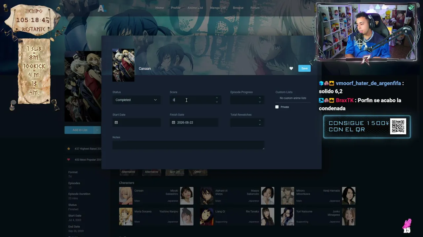Click the Characters section heading
This screenshot has width=423, height=237.
click(127, 183)
